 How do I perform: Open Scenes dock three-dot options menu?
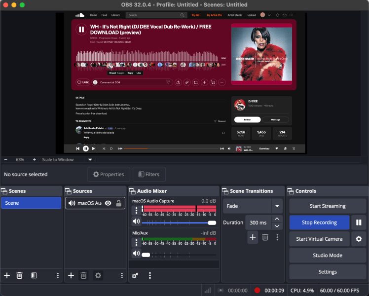click(x=58, y=275)
